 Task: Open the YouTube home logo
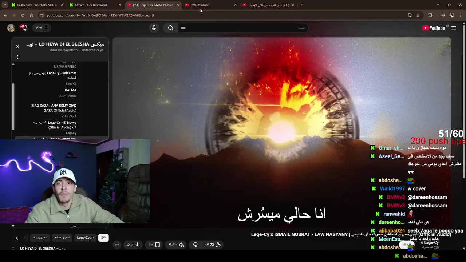click(434, 28)
